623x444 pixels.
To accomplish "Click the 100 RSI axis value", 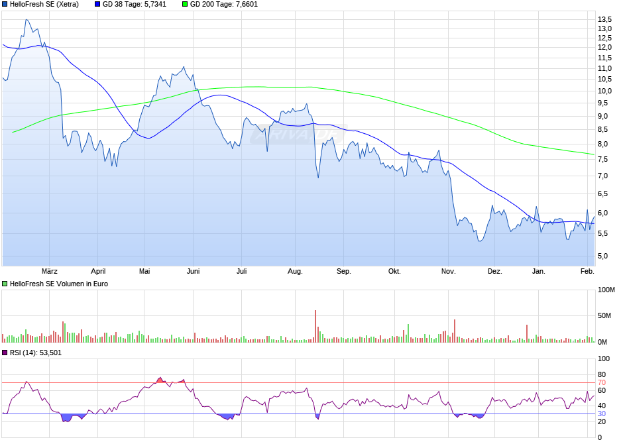I will [604, 359].
